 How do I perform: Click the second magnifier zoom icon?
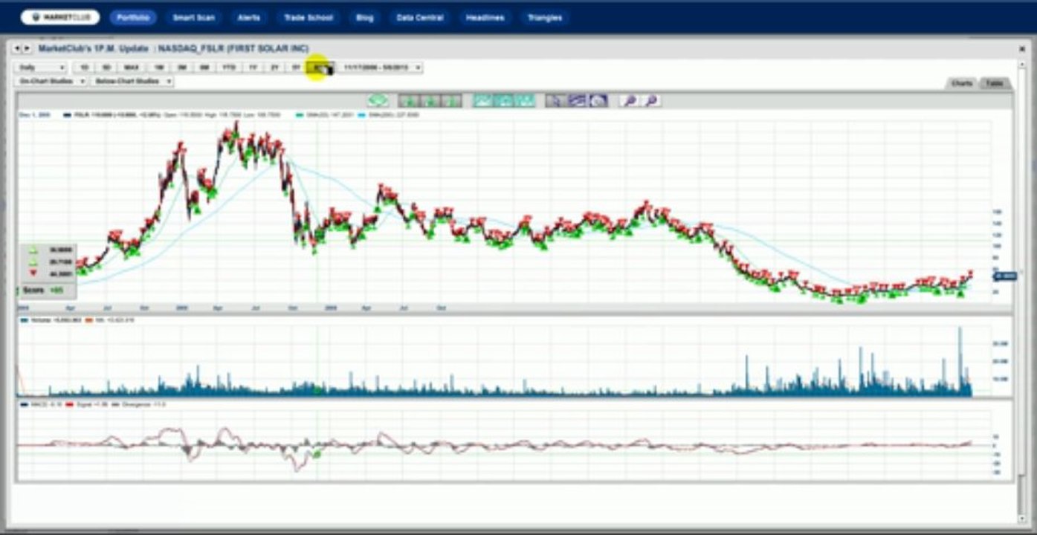(x=651, y=100)
